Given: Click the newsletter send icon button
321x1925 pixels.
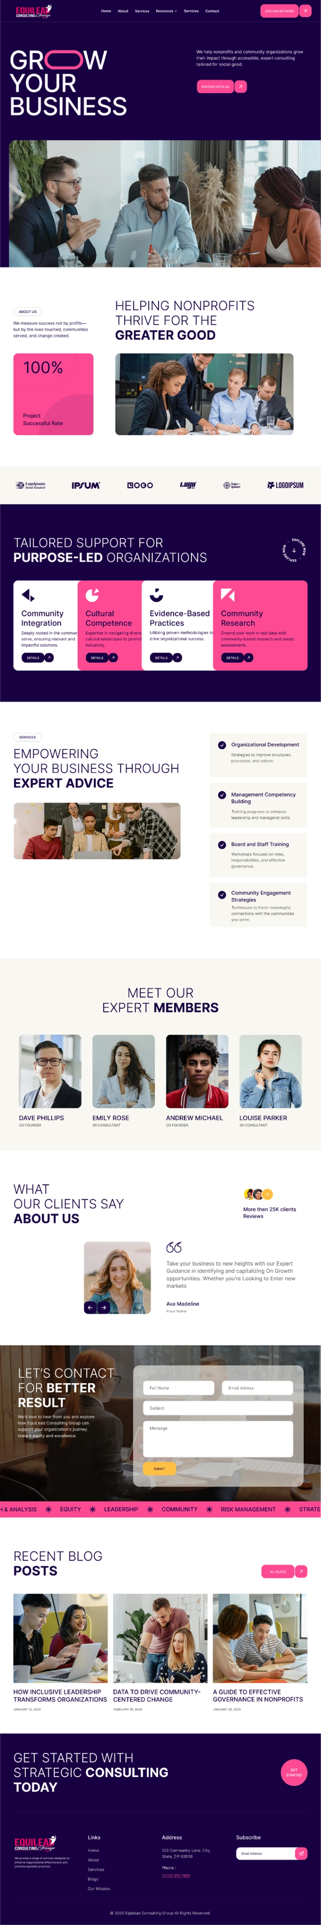Looking at the screenshot, I should pos(301,1853).
